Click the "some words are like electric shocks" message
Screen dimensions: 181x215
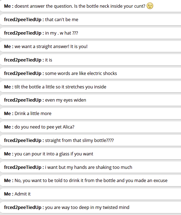pyautogui.click(x=81, y=73)
